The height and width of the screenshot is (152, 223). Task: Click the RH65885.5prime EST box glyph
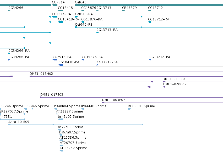(x=129, y=109)
